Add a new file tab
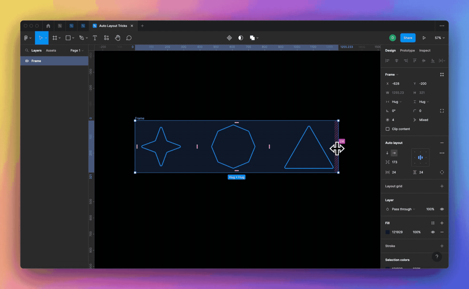The width and height of the screenshot is (469, 289). [x=142, y=26]
